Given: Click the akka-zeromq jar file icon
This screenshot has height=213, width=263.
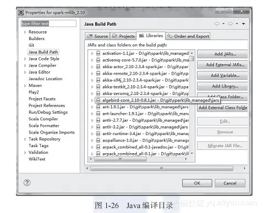Looking at the screenshot, I should tap(98, 93).
